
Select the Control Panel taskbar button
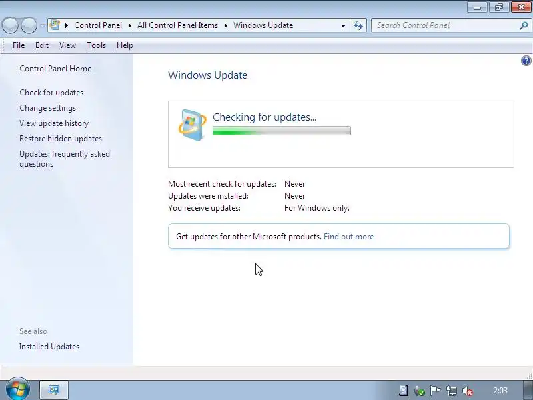[54, 390]
